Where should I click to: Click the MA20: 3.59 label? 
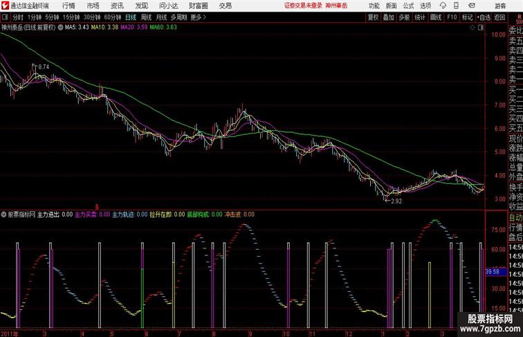pos(134,28)
